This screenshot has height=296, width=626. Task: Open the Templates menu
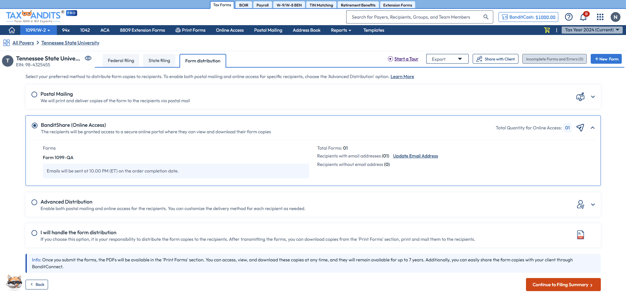click(374, 30)
